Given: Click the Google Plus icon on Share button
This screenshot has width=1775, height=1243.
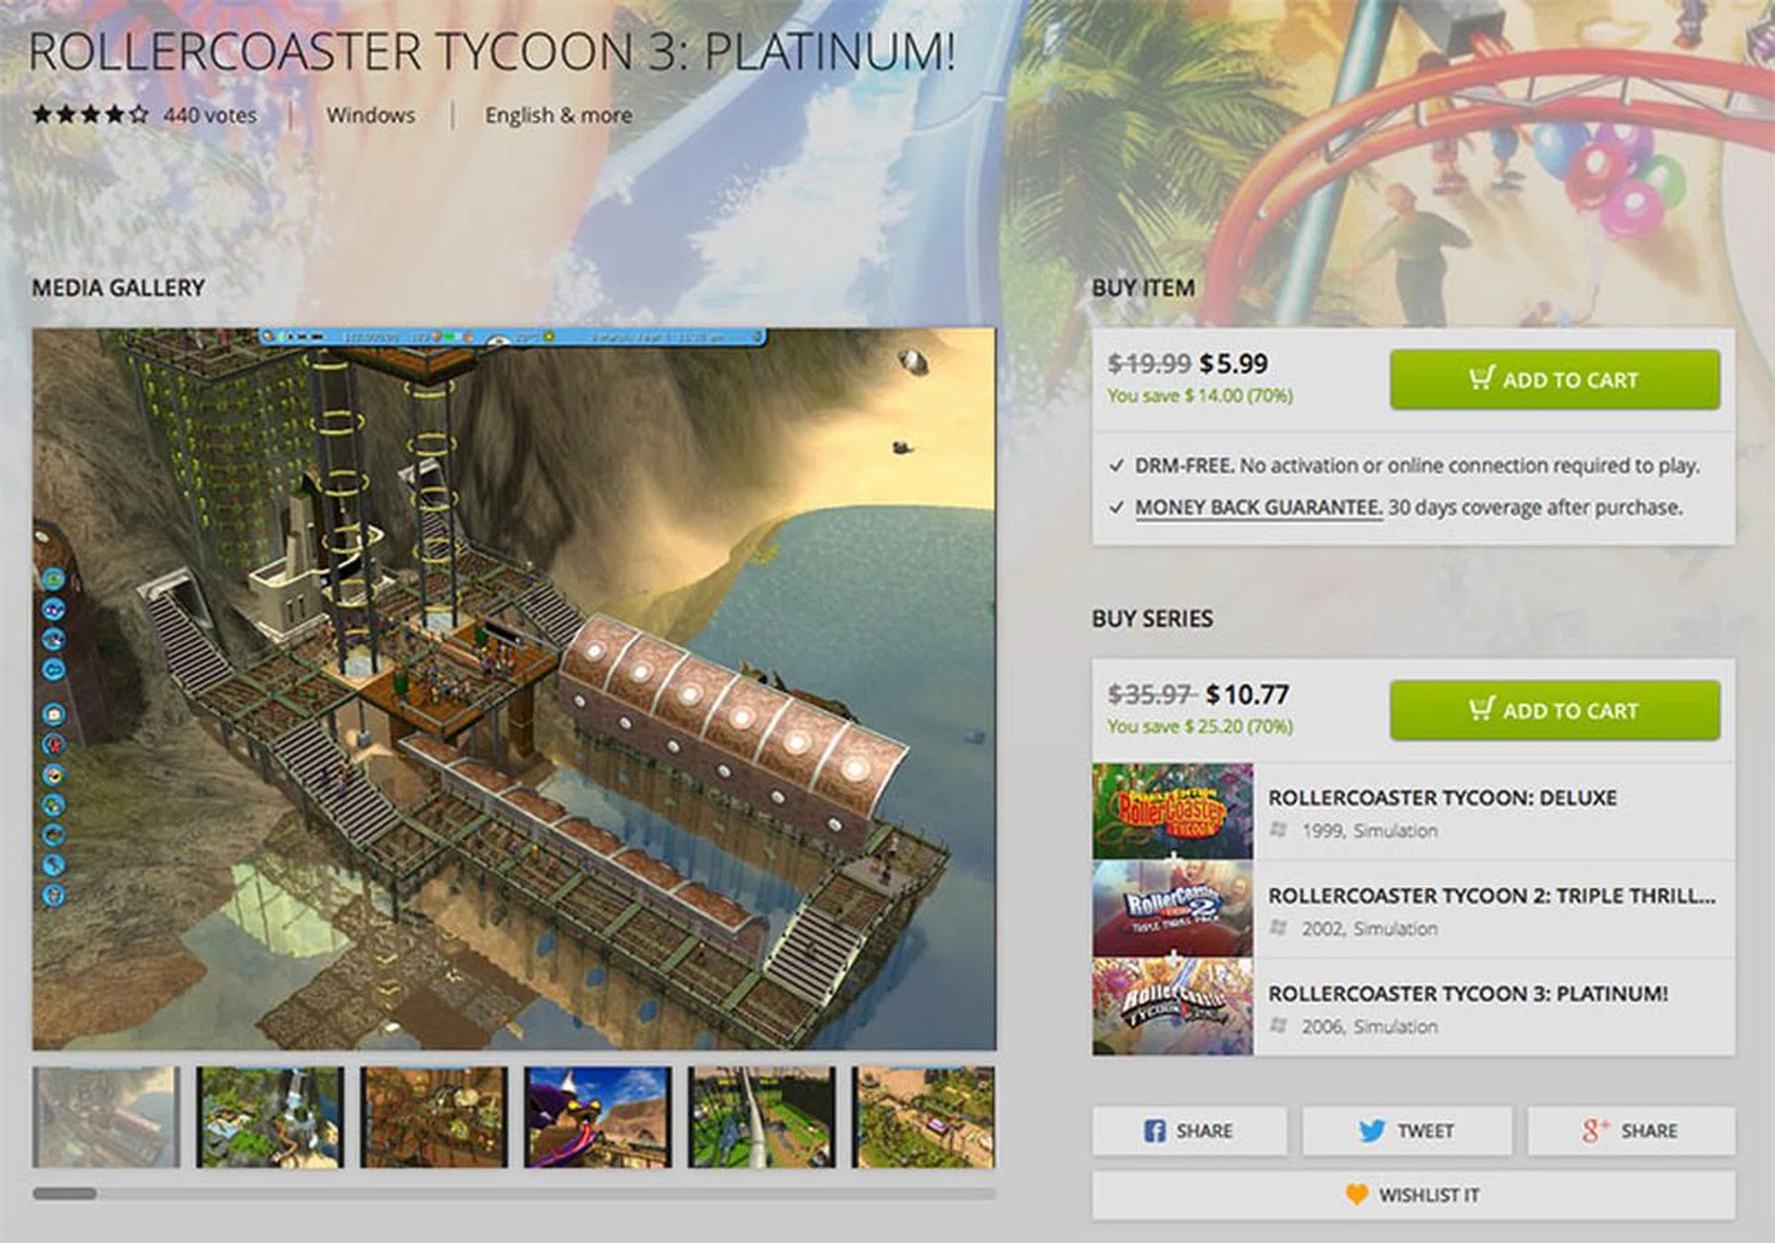Looking at the screenshot, I should point(1596,1130).
